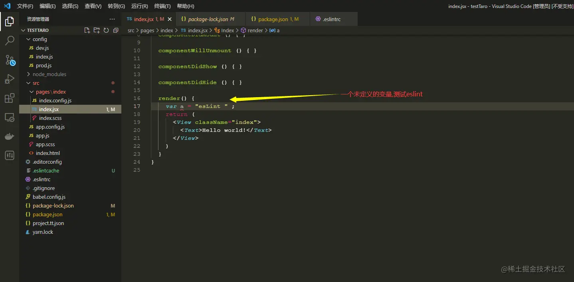Open index.config.js file

pyautogui.click(x=55, y=100)
